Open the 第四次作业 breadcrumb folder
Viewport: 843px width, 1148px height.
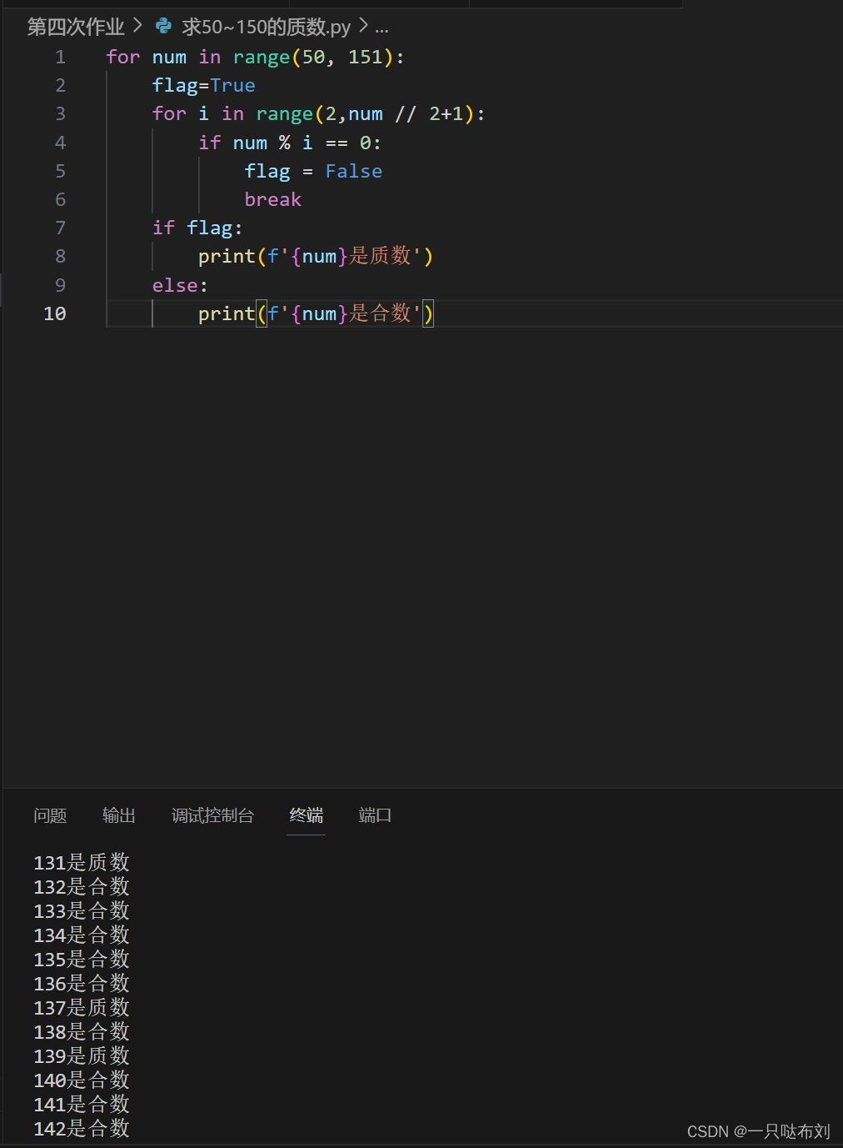point(76,27)
